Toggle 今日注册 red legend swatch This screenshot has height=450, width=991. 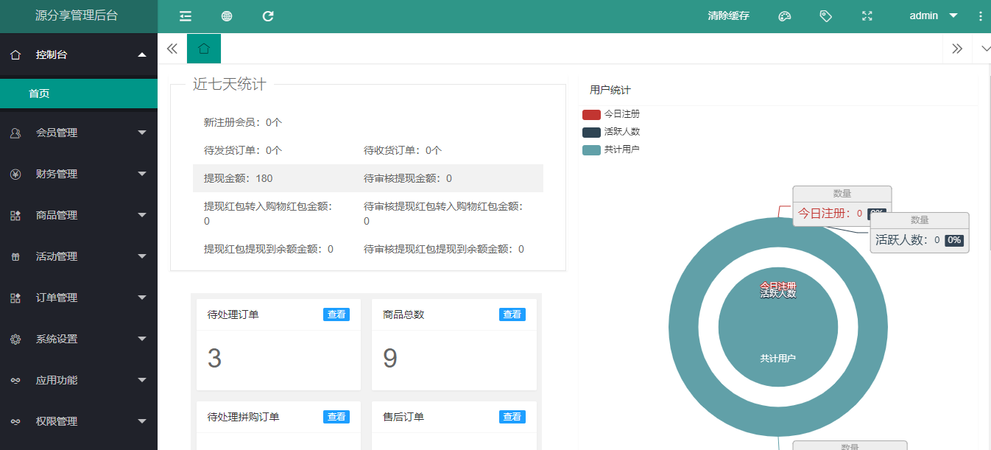[591, 114]
